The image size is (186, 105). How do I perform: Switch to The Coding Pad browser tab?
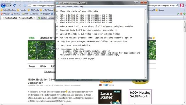[18, 18]
